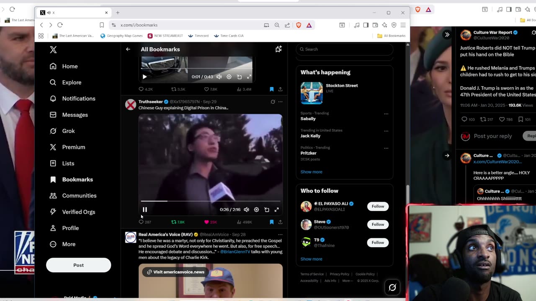Bookmark this page via the address bar icon
This screenshot has height=301, width=536.
click(x=102, y=25)
